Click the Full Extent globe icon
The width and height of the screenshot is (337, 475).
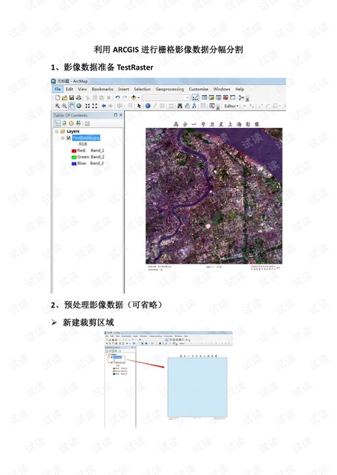(79, 106)
